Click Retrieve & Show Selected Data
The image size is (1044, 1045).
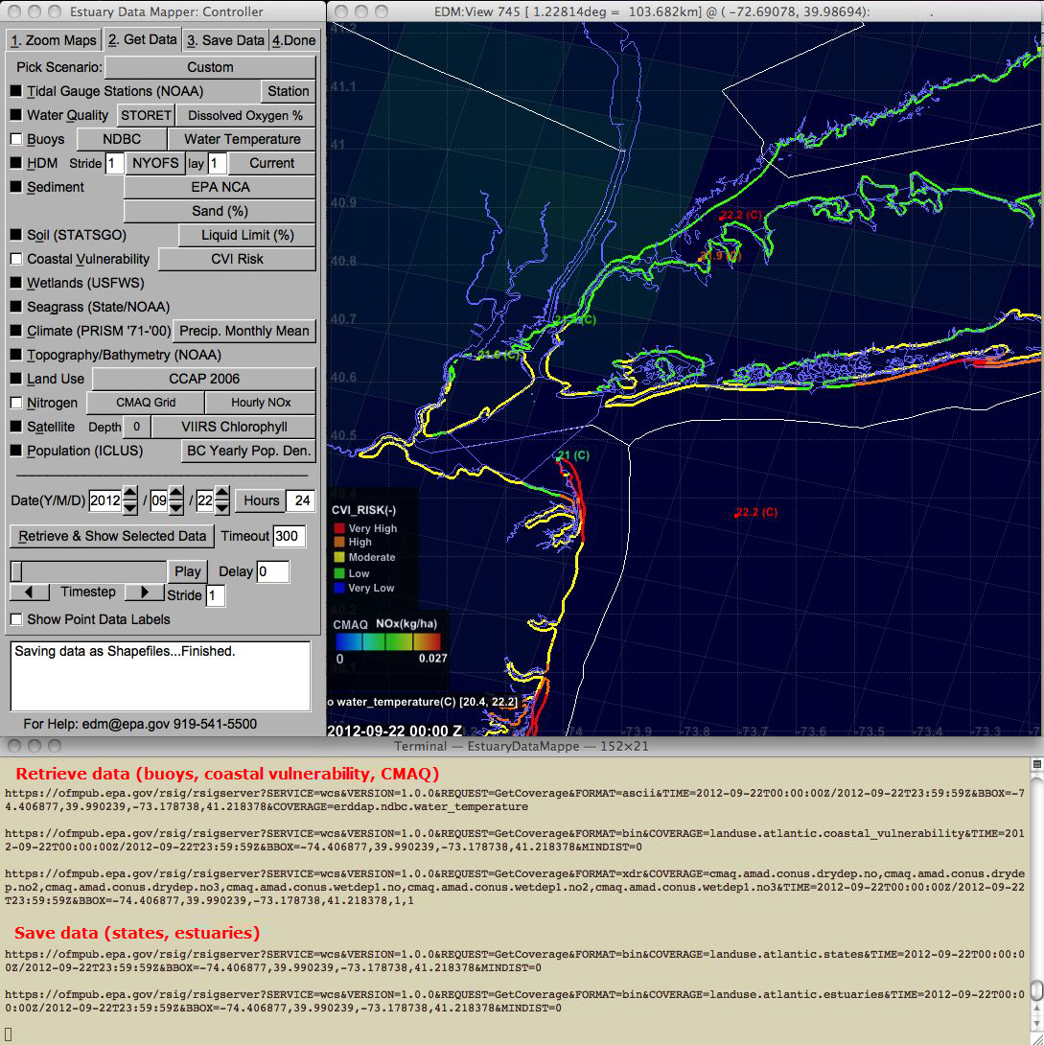(x=112, y=536)
